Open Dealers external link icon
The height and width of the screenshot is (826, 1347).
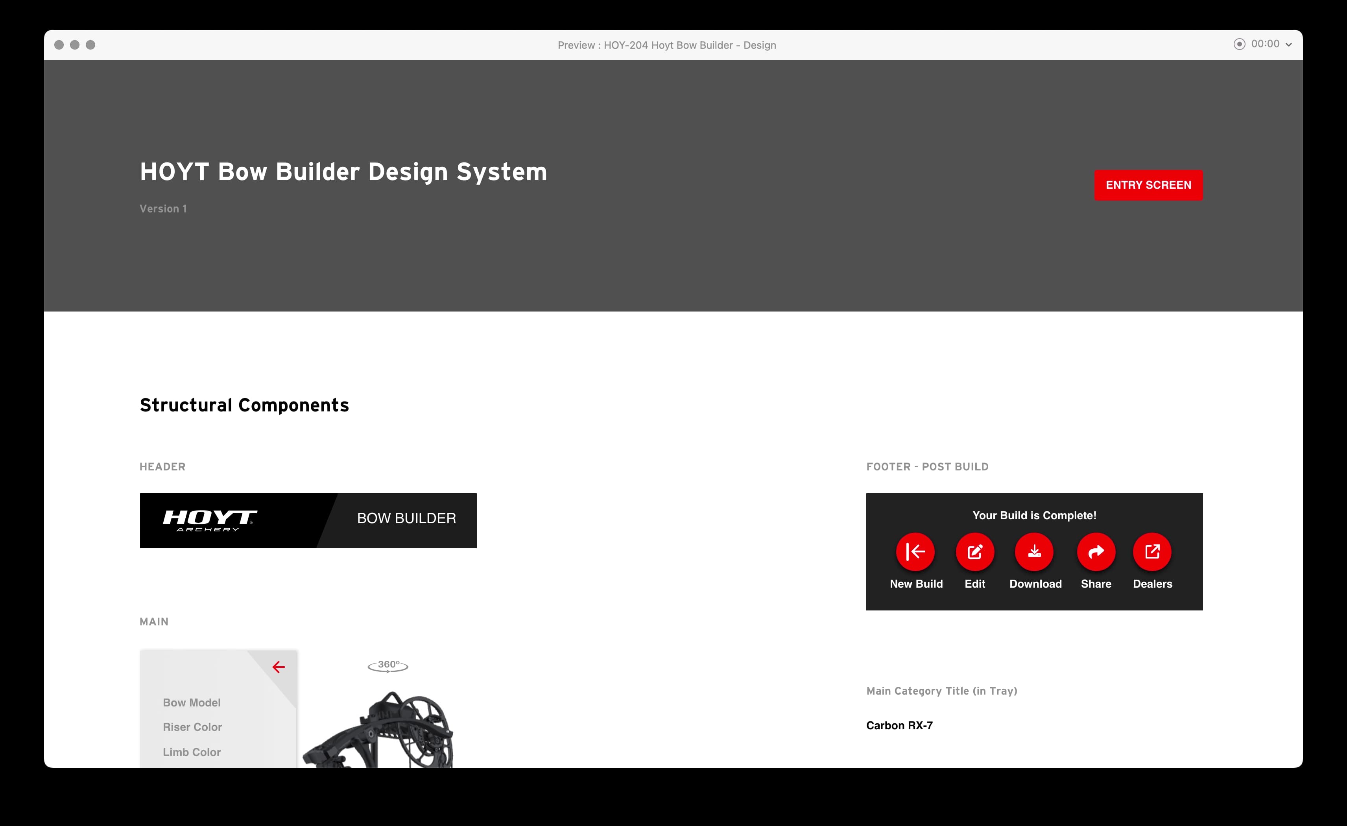point(1152,551)
